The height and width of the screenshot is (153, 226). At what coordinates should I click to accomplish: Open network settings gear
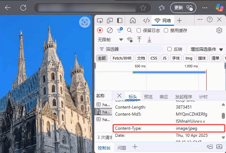click(x=219, y=30)
